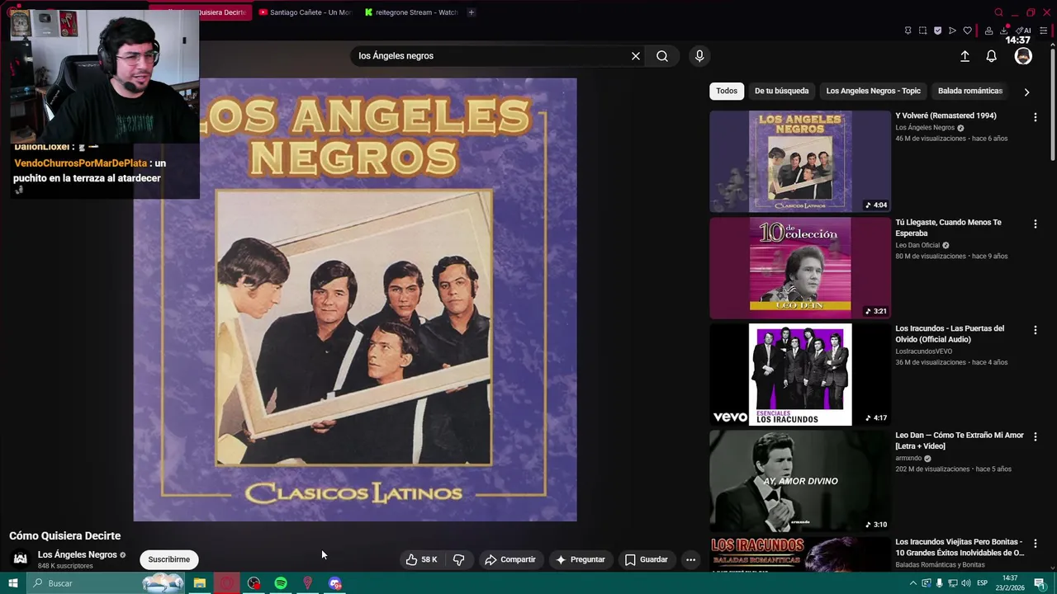The width and height of the screenshot is (1057, 594).
Task: Click the Preguntar AI button
Action: click(x=581, y=559)
